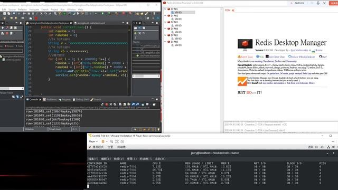Open the Search tab beside Debug Shell
The height and width of the screenshot is (190, 338).
(96, 100)
